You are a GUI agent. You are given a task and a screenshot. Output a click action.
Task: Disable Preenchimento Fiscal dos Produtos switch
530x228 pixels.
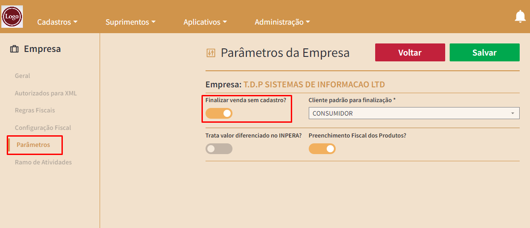[x=322, y=149]
